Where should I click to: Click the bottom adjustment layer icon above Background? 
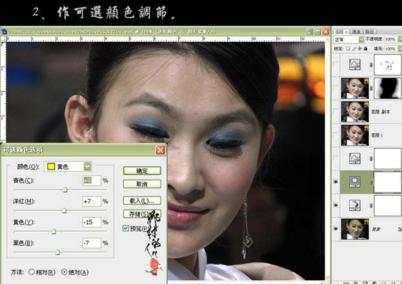[x=354, y=205]
